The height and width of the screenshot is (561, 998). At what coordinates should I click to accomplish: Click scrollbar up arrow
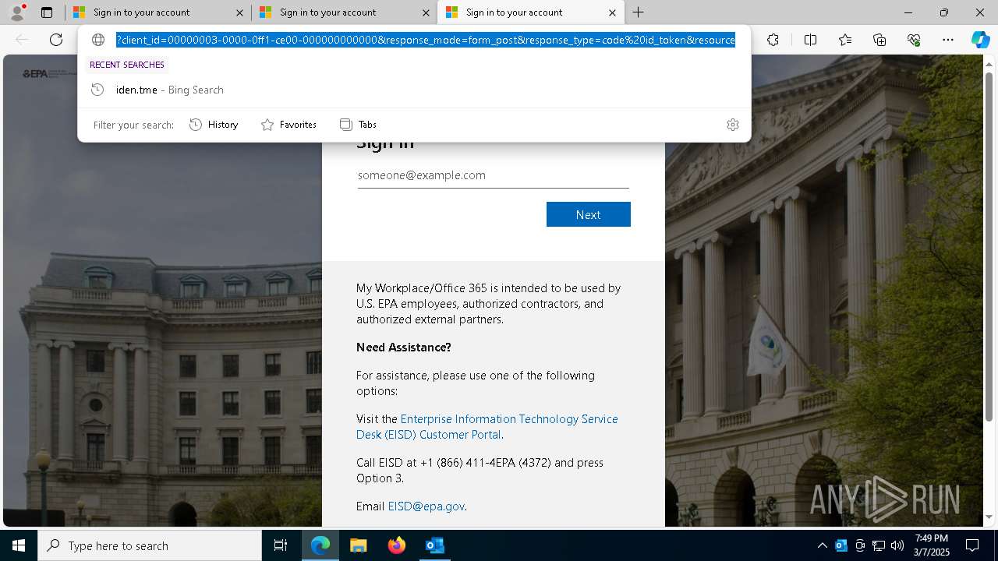pyautogui.click(x=989, y=63)
